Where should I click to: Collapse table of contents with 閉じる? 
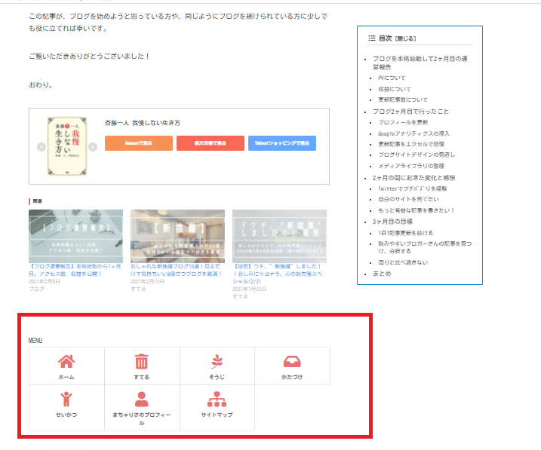point(405,38)
